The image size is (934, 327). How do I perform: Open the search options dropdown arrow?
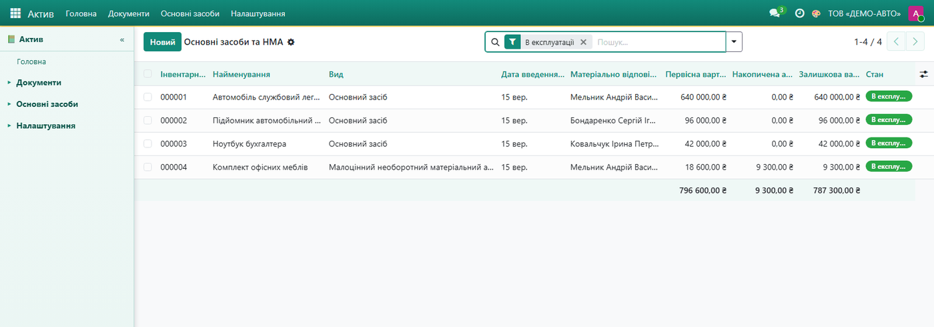click(734, 42)
